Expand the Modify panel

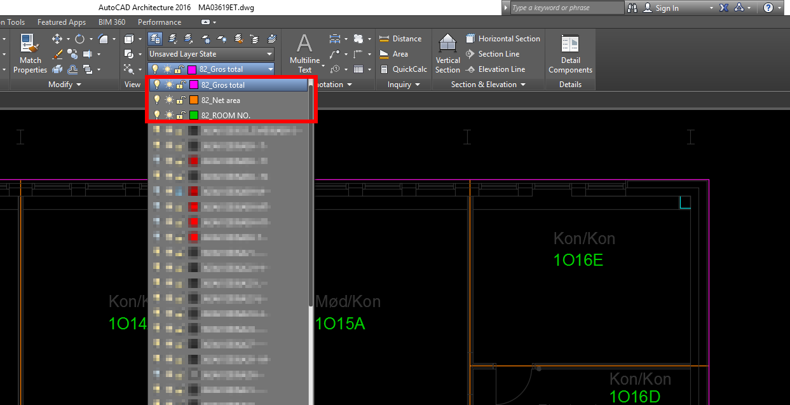(x=65, y=85)
